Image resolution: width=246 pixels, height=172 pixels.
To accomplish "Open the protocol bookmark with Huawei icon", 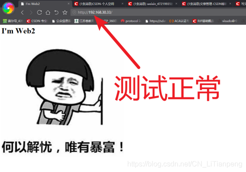I will (x=131, y=21).
